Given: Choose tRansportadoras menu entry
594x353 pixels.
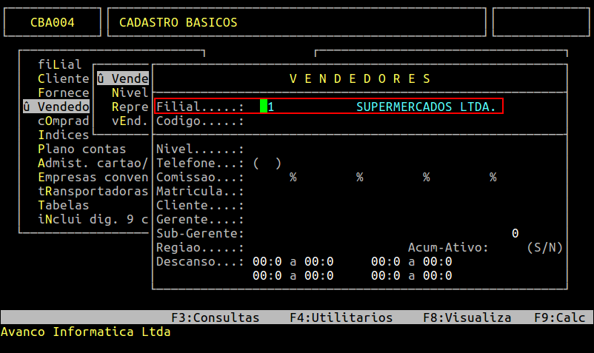Looking at the screenshot, I should (93, 191).
